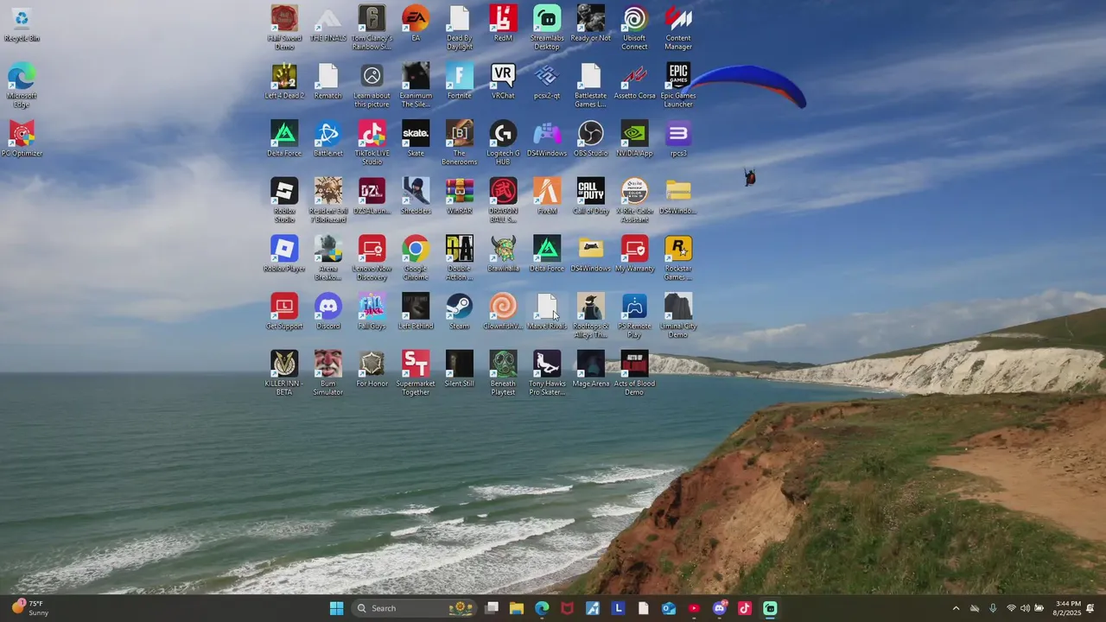Viewport: 1106px width, 622px height.
Task: Select the Assetto Corsa shortcut
Action: click(x=634, y=82)
